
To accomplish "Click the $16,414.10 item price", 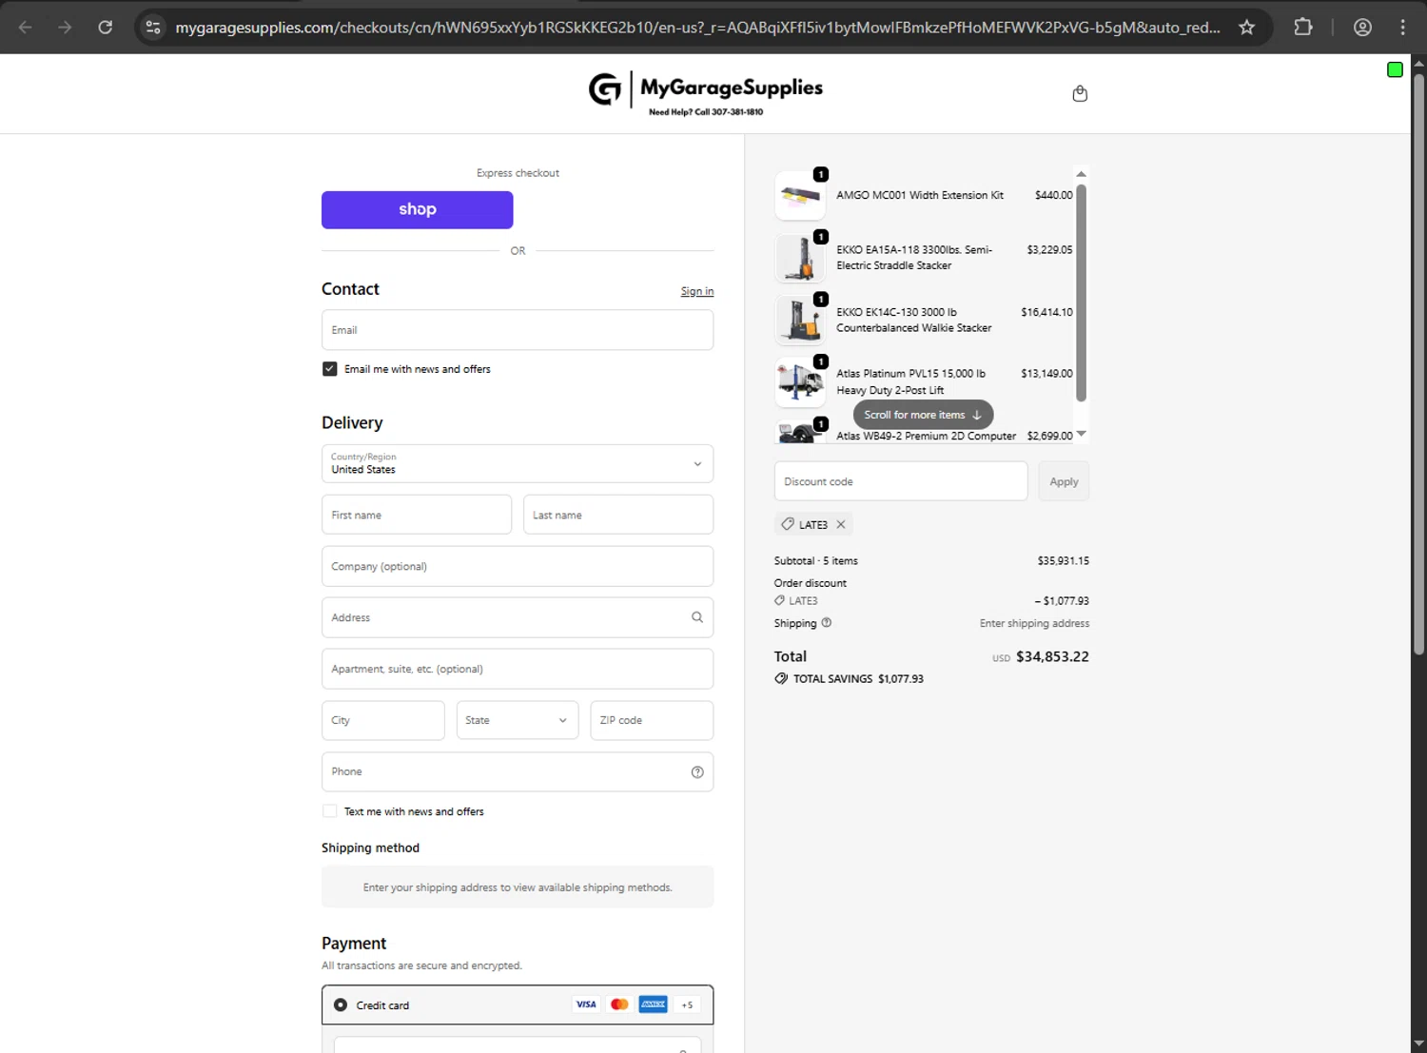I will click(x=1046, y=312).
